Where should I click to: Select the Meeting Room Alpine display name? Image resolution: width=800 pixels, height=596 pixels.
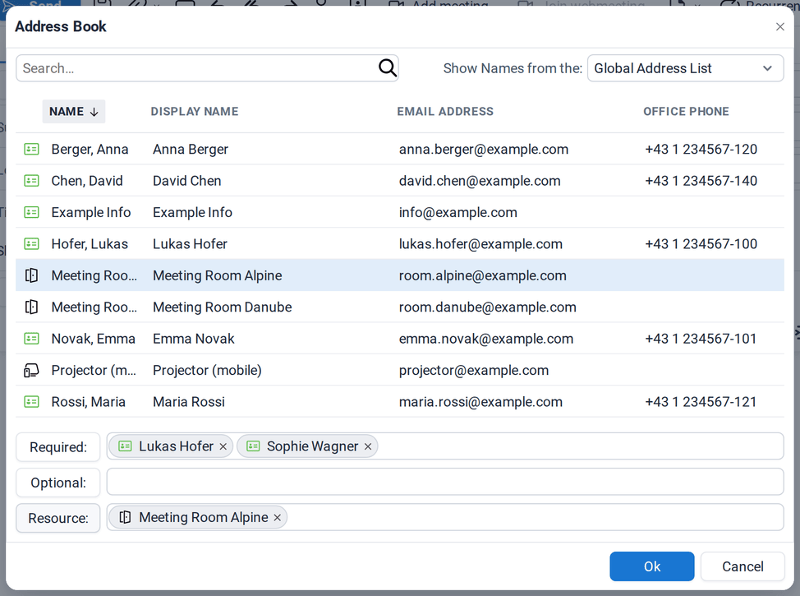click(218, 275)
